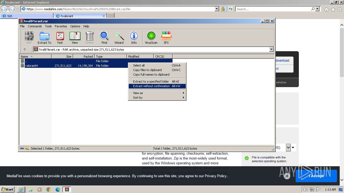Expand the IE search provider dropdown

click(x=317, y=9)
